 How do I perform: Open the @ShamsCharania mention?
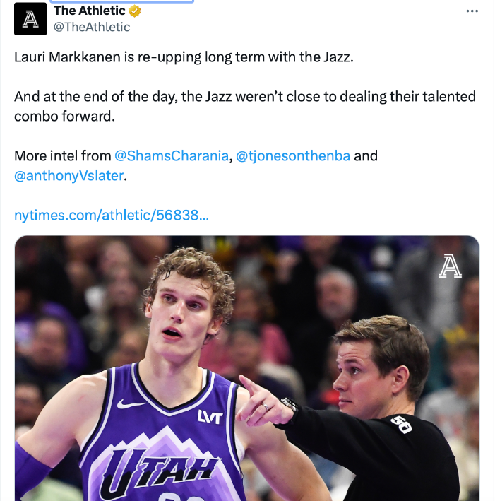coord(172,156)
